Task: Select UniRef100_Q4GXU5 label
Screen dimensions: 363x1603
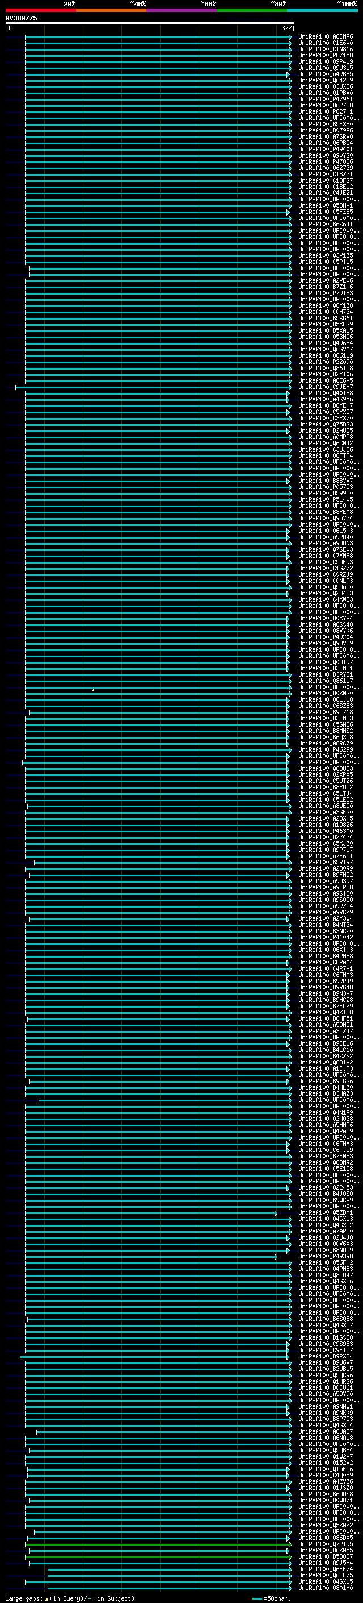Action: click(325, 1582)
